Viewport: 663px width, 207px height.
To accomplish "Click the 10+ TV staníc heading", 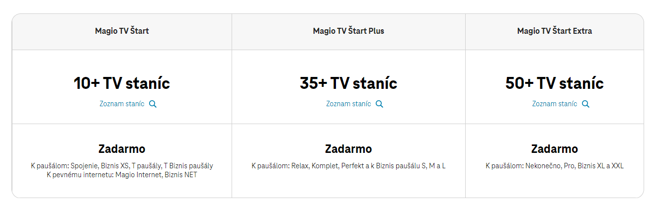I will click(122, 83).
